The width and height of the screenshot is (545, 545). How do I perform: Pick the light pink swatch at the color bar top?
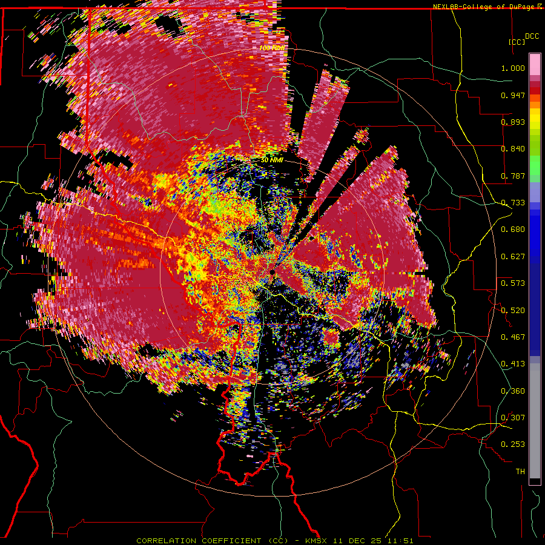point(535,65)
